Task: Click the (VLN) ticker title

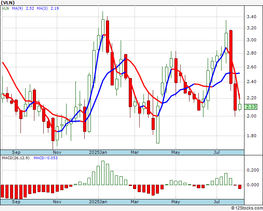Action: (8, 3)
